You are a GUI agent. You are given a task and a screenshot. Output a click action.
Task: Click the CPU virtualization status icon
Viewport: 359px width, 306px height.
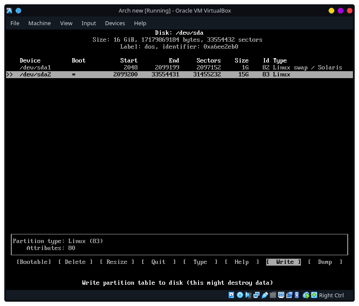[x=297, y=295]
